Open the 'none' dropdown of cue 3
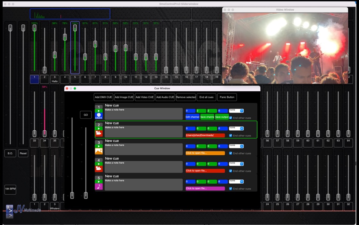 coord(236,146)
